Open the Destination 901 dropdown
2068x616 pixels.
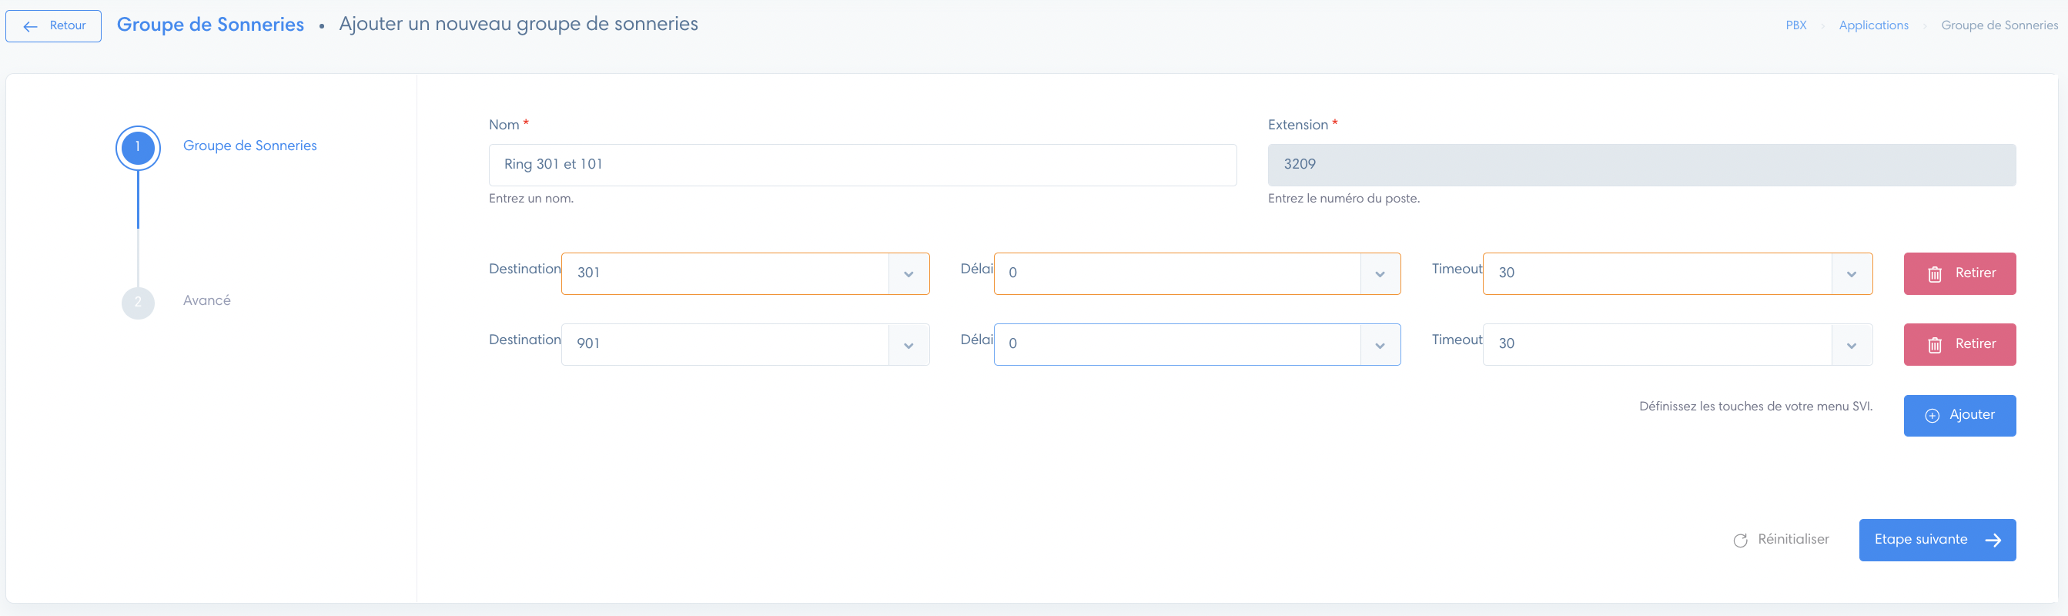click(x=745, y=343)
